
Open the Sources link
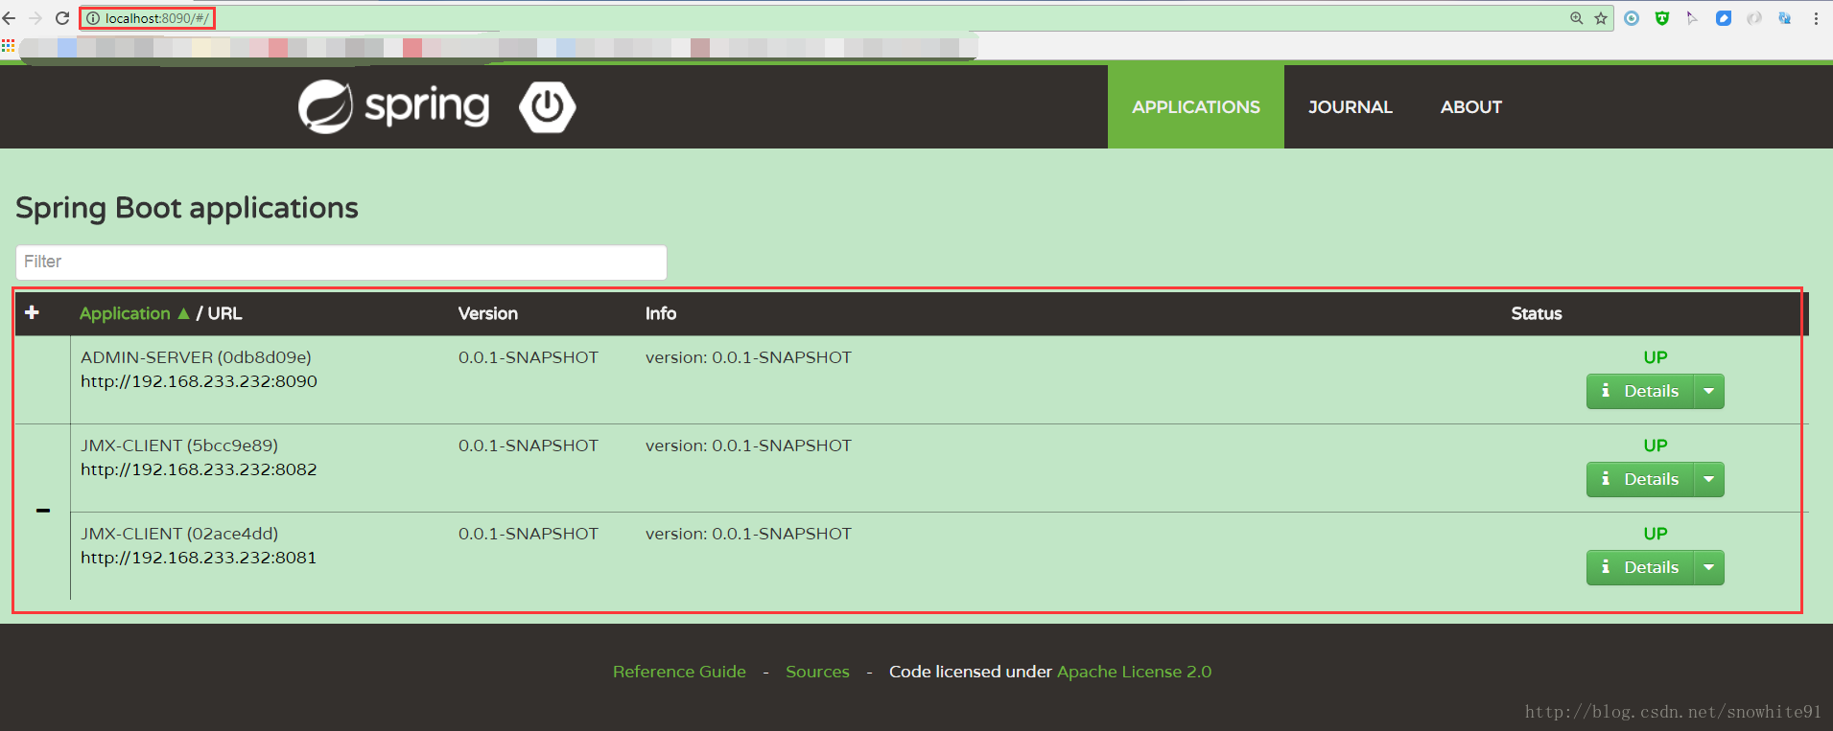[x=817, y=672]
